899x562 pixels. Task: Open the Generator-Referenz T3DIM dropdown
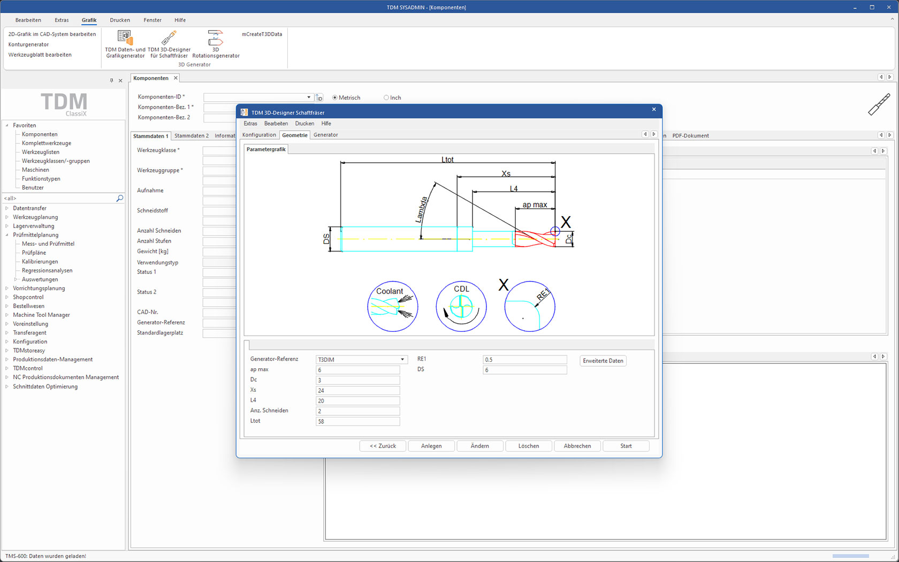tap(402, 360)
